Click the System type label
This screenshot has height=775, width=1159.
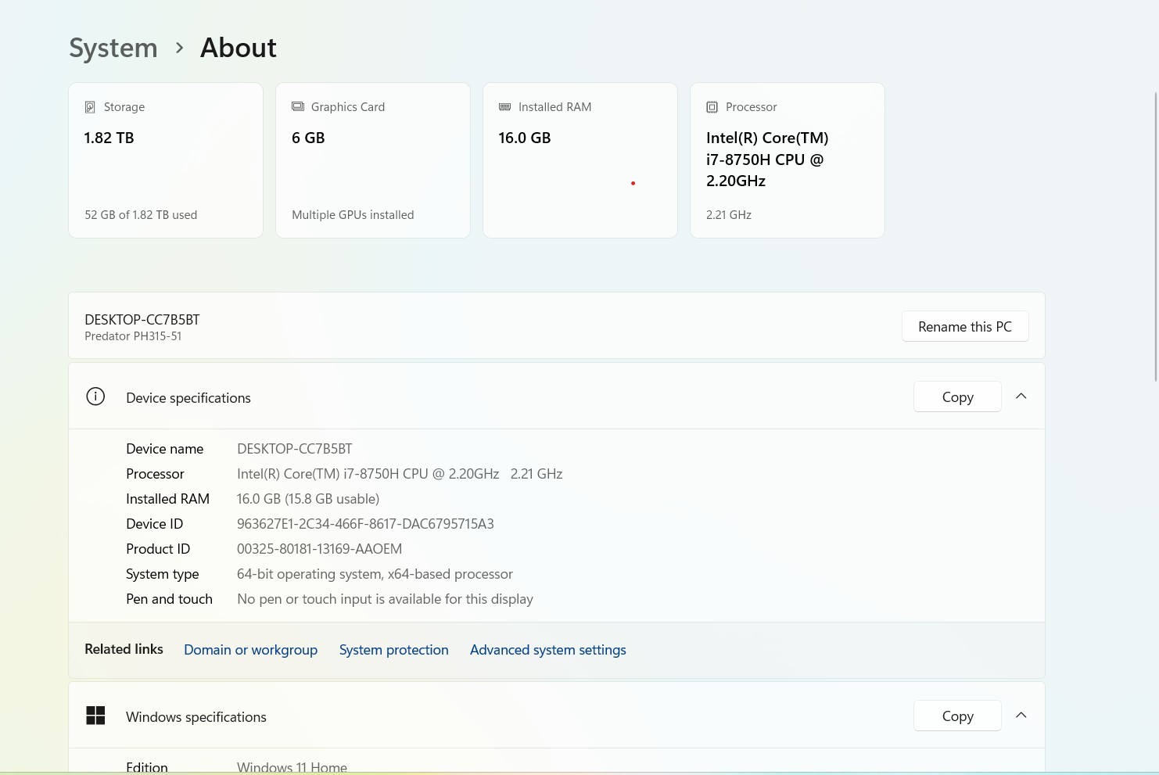163,574
